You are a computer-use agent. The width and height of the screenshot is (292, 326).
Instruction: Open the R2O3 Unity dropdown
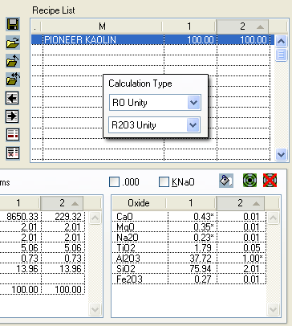(193, 125)
